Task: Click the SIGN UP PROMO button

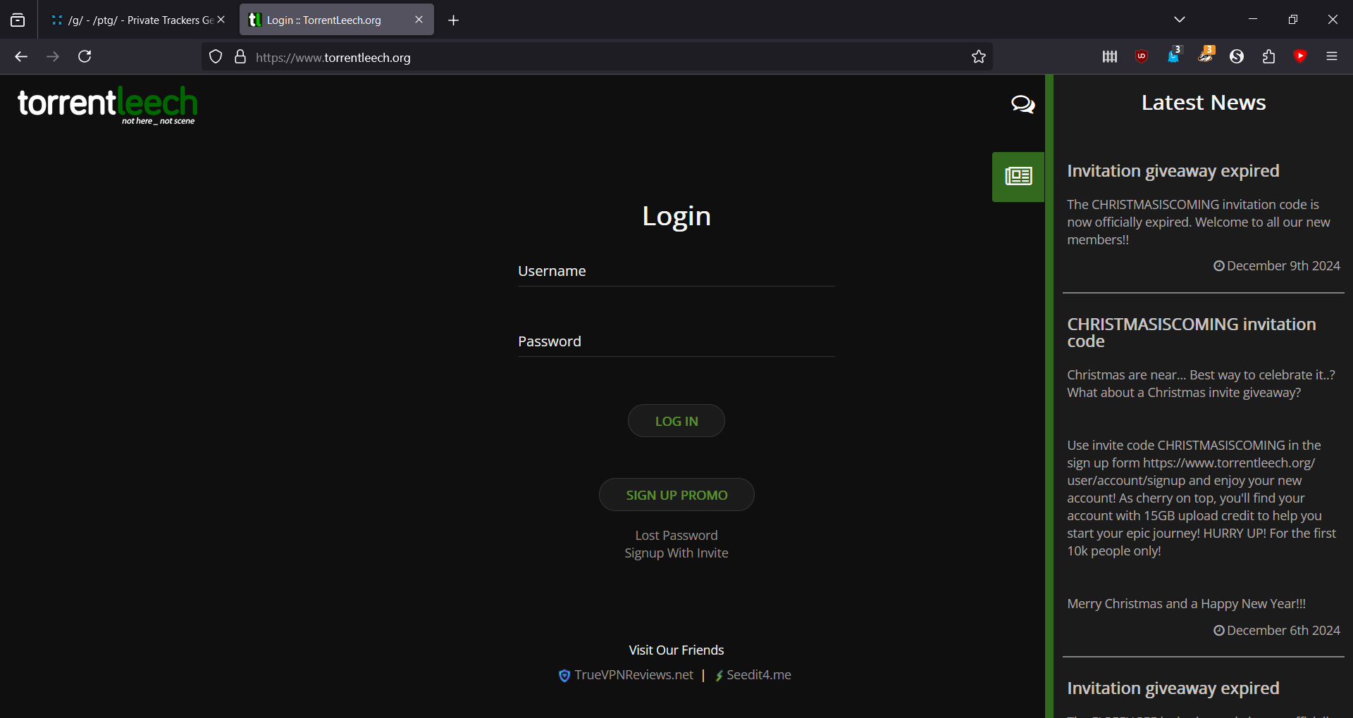Action: 676,495
